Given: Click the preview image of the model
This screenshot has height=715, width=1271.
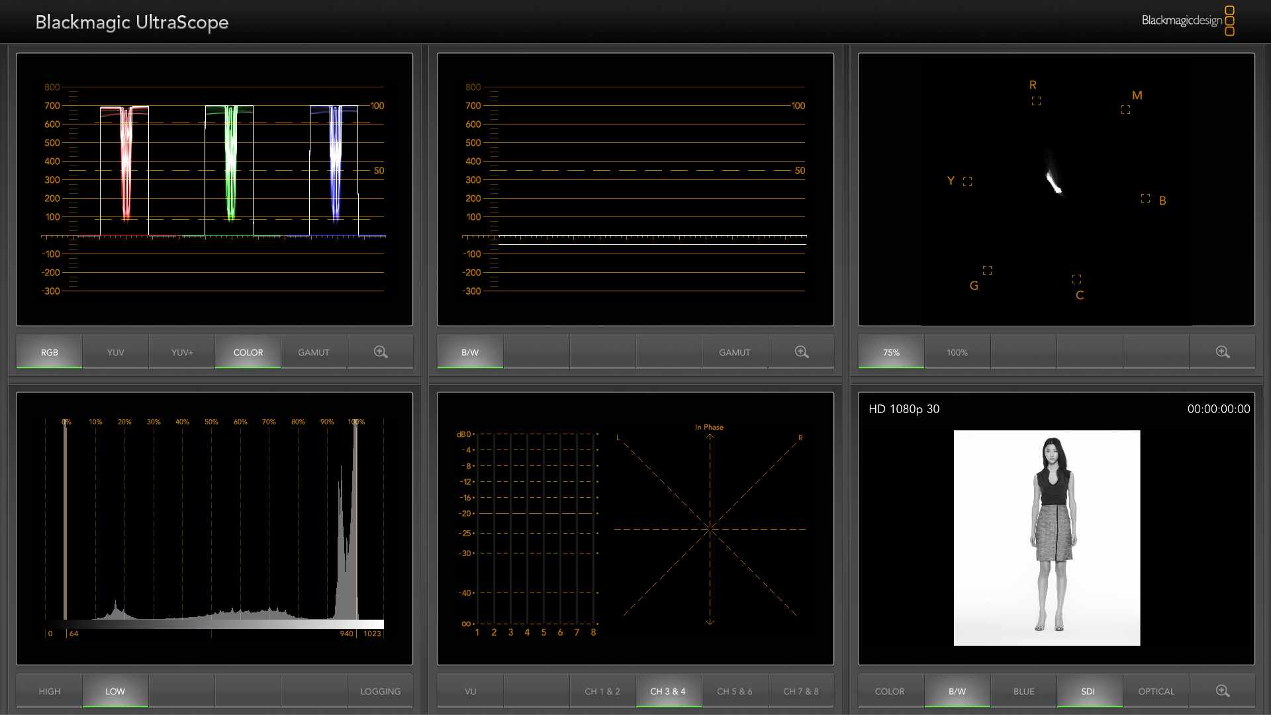Looking at the screenshot, I should click(1047, 538).
